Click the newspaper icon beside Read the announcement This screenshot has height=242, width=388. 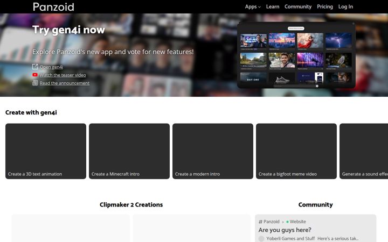pyautogui.click(x=35, y=83)
